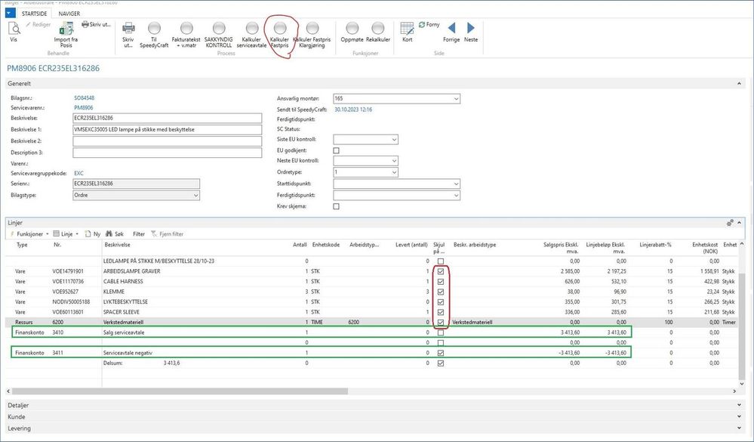Open the Funksjoner menu in Linjer

coord(31,234)
